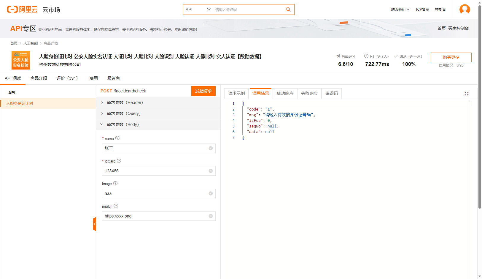Click vendor name 杭州数勋科技有限公司

(60, 64)
